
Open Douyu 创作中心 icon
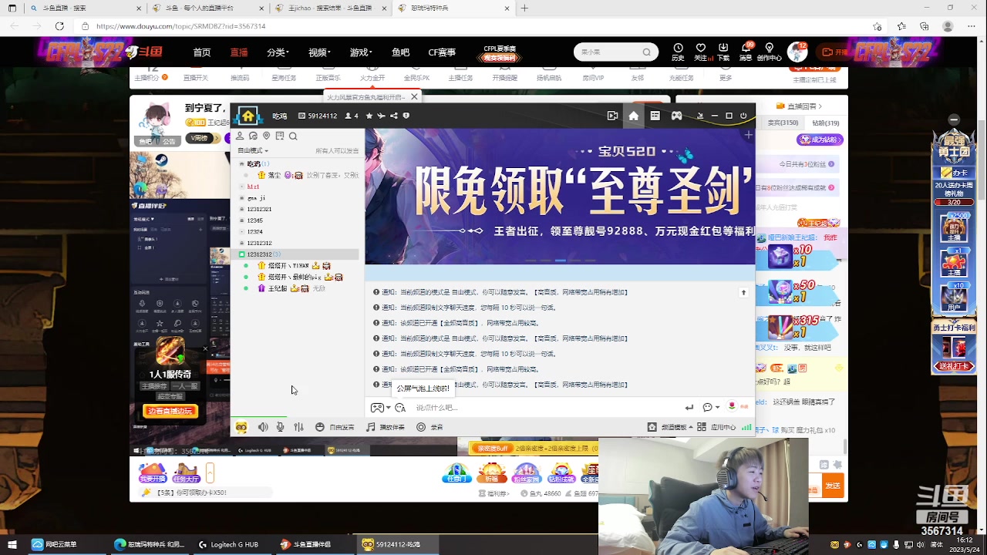[x=769, y=52]
